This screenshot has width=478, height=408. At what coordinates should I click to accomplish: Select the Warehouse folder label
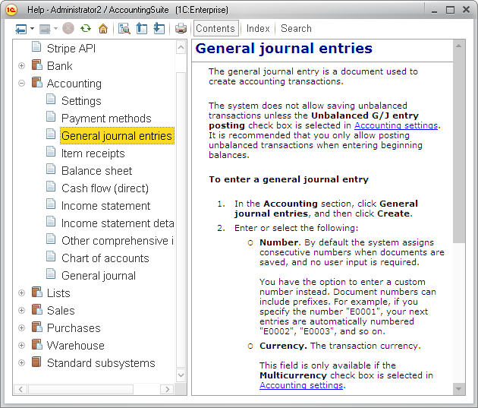(x=76, y=345)
